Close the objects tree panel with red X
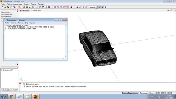 click(x=17, y=67)
